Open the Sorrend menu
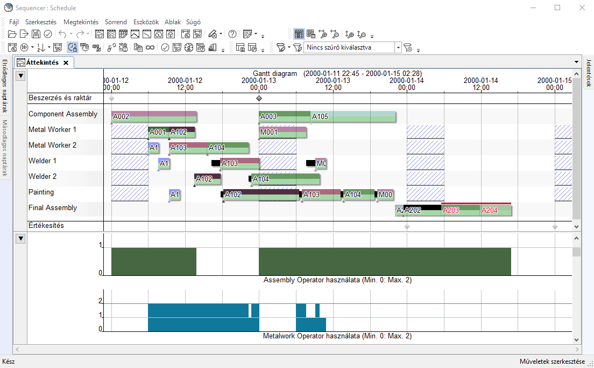This screenshot has height=368, width=594. coord(116,22)
